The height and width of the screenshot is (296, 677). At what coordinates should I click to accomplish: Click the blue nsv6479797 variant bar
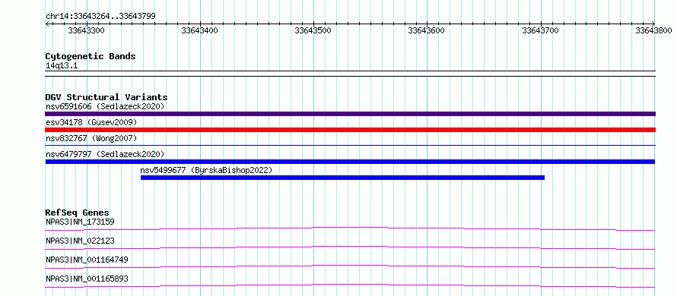coord(350,162)
